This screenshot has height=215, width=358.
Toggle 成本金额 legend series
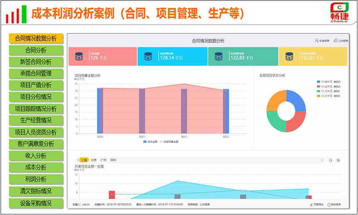(150, 142)
